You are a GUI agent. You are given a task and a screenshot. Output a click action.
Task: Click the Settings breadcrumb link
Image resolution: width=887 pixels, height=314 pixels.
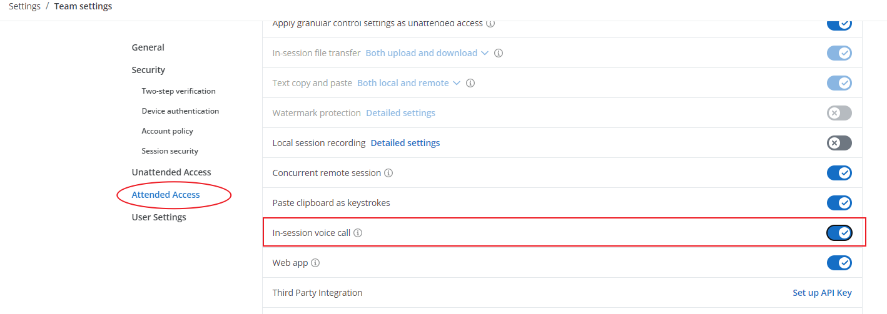coord(25,6)
